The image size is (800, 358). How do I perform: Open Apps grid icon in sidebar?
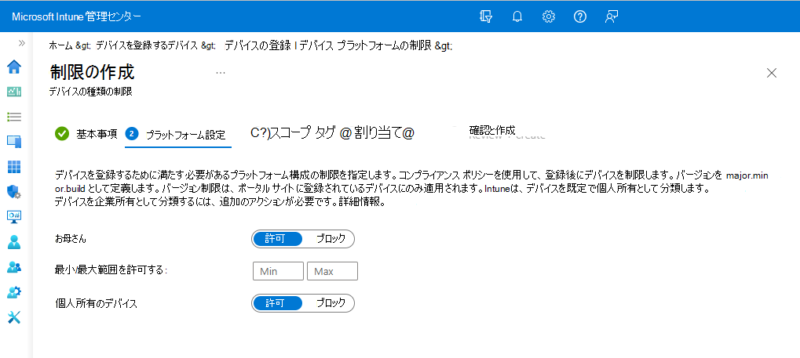14,167
